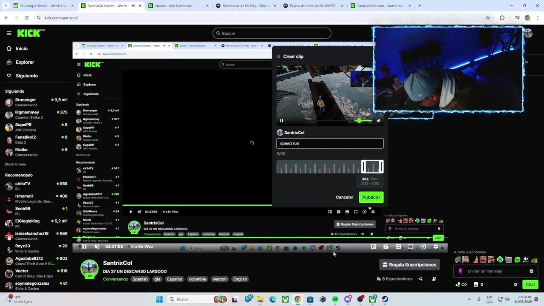Open ElGlogloking recommended channel
Screen dimensions: 544x306
(x=36, y=223)
